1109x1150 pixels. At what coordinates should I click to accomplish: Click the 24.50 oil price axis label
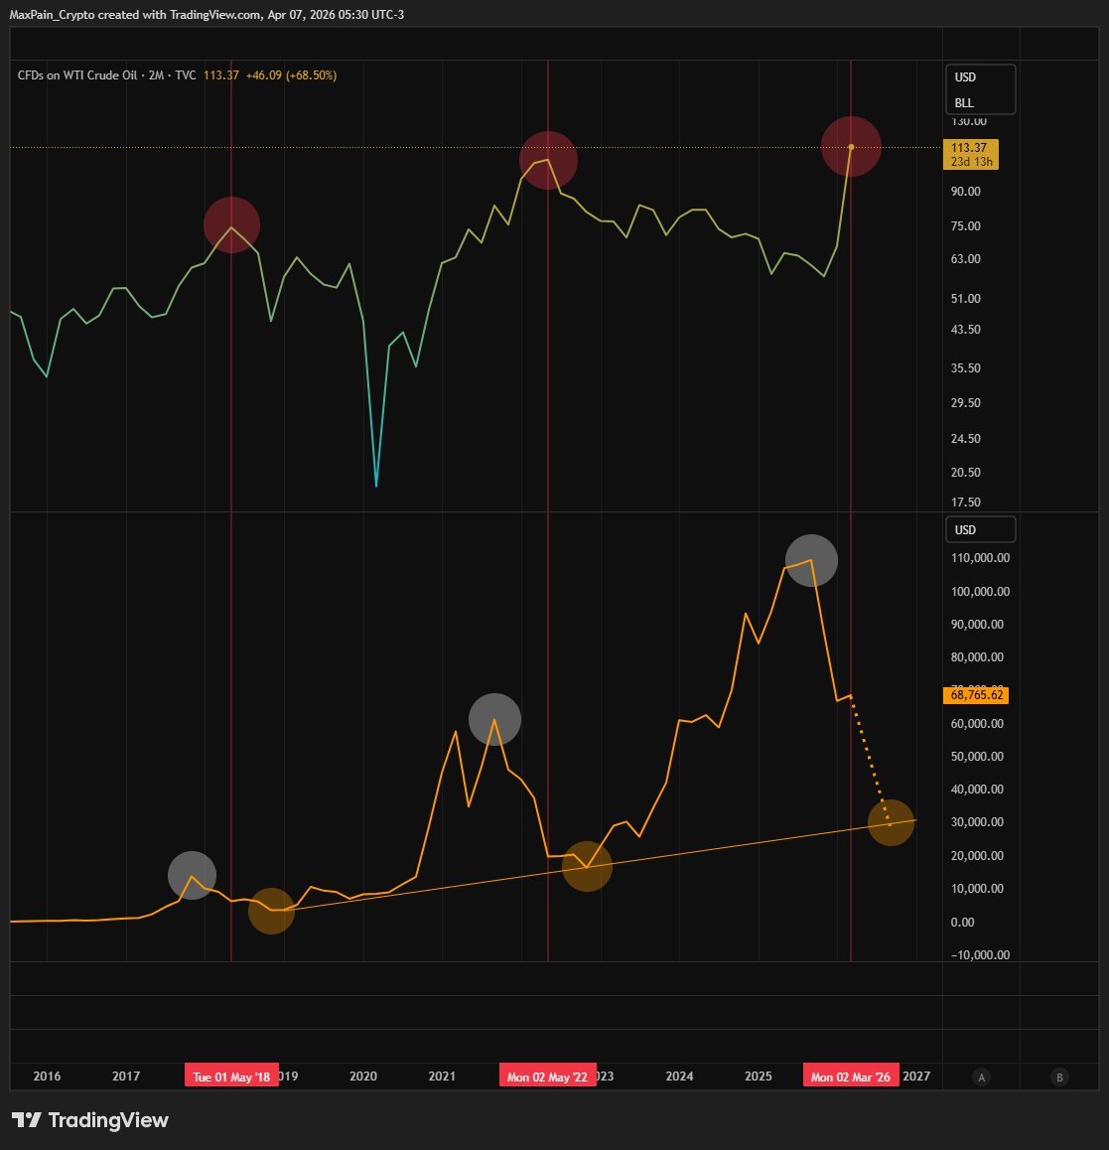pos(966,439)
